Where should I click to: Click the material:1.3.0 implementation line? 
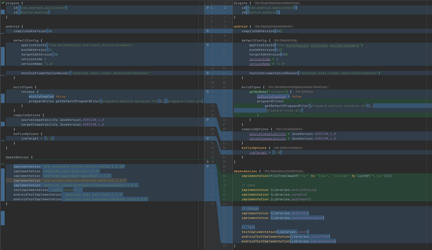coord(70,181)
